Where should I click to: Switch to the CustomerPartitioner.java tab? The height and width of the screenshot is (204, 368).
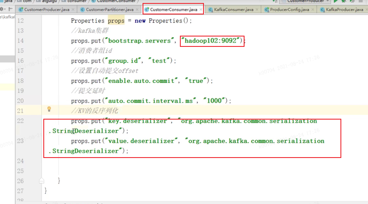110,10
